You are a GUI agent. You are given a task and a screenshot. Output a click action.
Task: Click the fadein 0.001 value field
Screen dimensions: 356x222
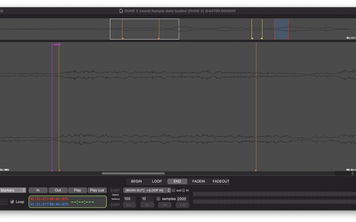[x=115, y=190]
